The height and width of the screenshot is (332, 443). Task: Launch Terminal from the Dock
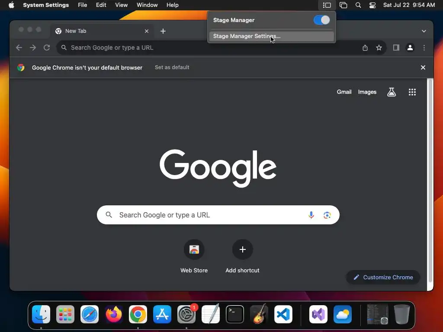coord(235,314)
